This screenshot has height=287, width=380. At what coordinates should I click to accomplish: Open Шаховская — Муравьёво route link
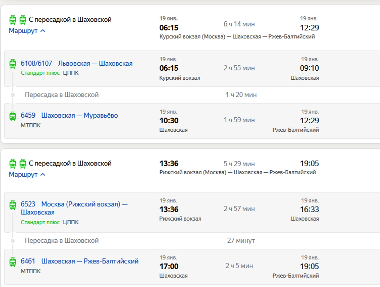click(80, 116)
